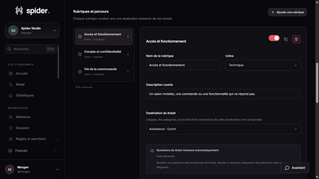Click the Votre demande question text
The height and width of the screenshot is (179, 319).
tap(165, 156)
